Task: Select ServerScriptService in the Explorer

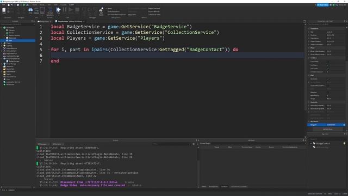Action: tap(13, 59)
